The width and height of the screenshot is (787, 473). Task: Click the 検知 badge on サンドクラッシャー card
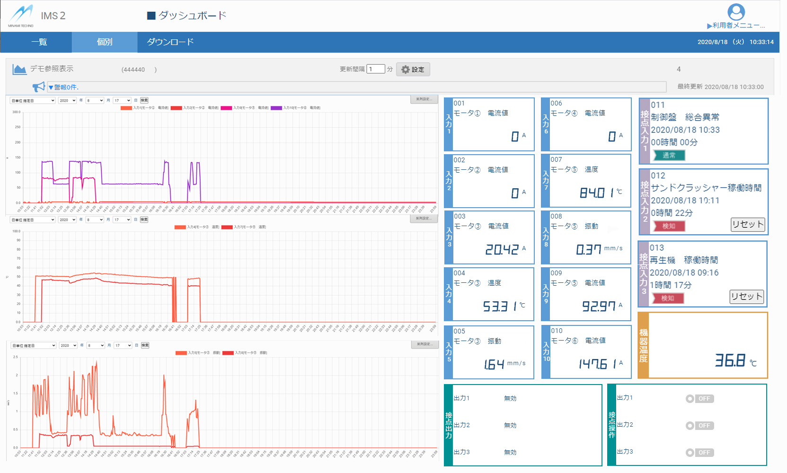669,226
